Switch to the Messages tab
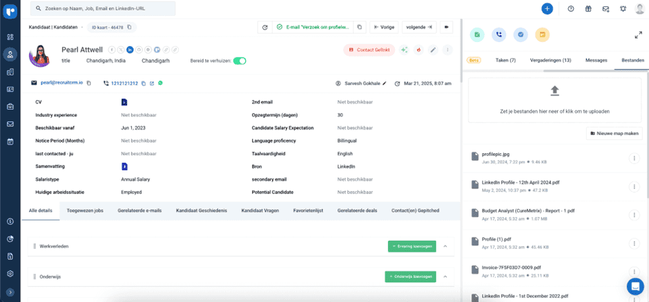Screen dimensions: 649x302 coord(596,60)
